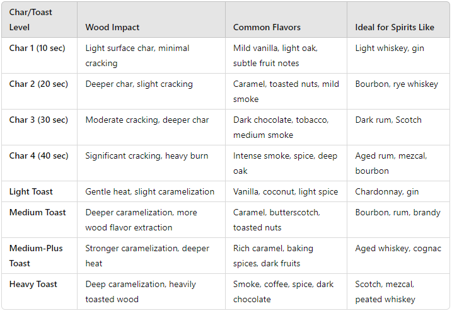This screenshot has height=311, width=452.
Task: Click the Heavy Toast row label
Action: pyautogui.click(x=33, y=284)
